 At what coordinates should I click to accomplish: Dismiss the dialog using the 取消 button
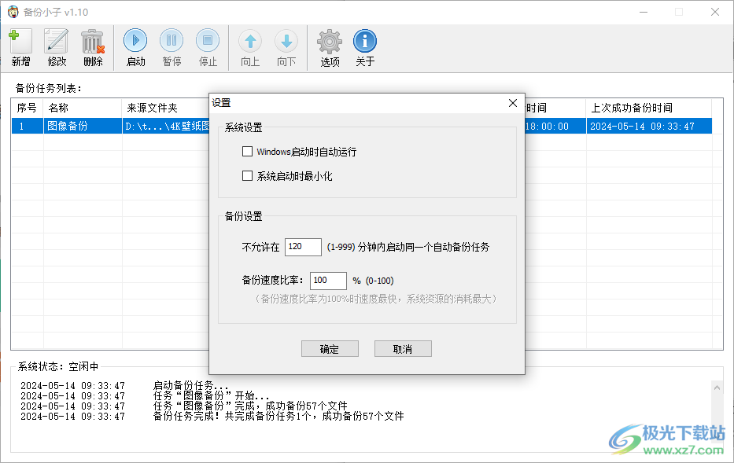click(403, 348)
